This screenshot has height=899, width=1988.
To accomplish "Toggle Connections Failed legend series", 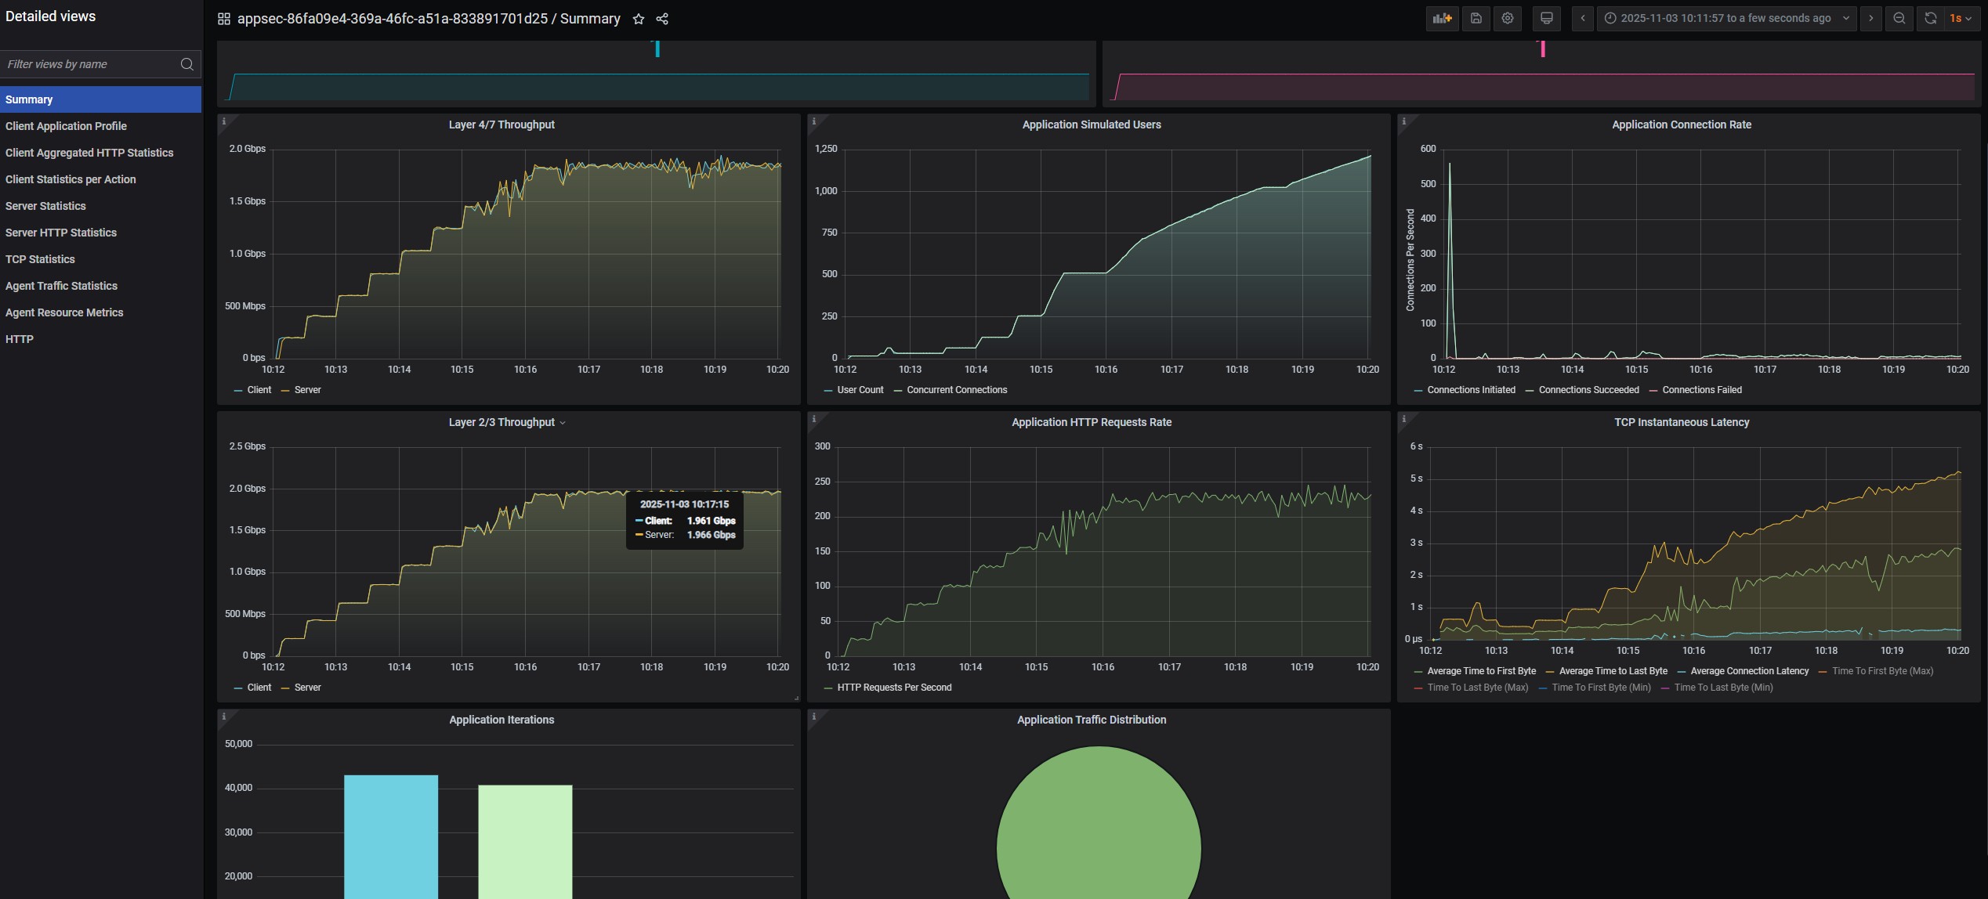I will (1701, 390).
